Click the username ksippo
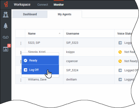Screen dimensions: 139x108 (70, 52)
